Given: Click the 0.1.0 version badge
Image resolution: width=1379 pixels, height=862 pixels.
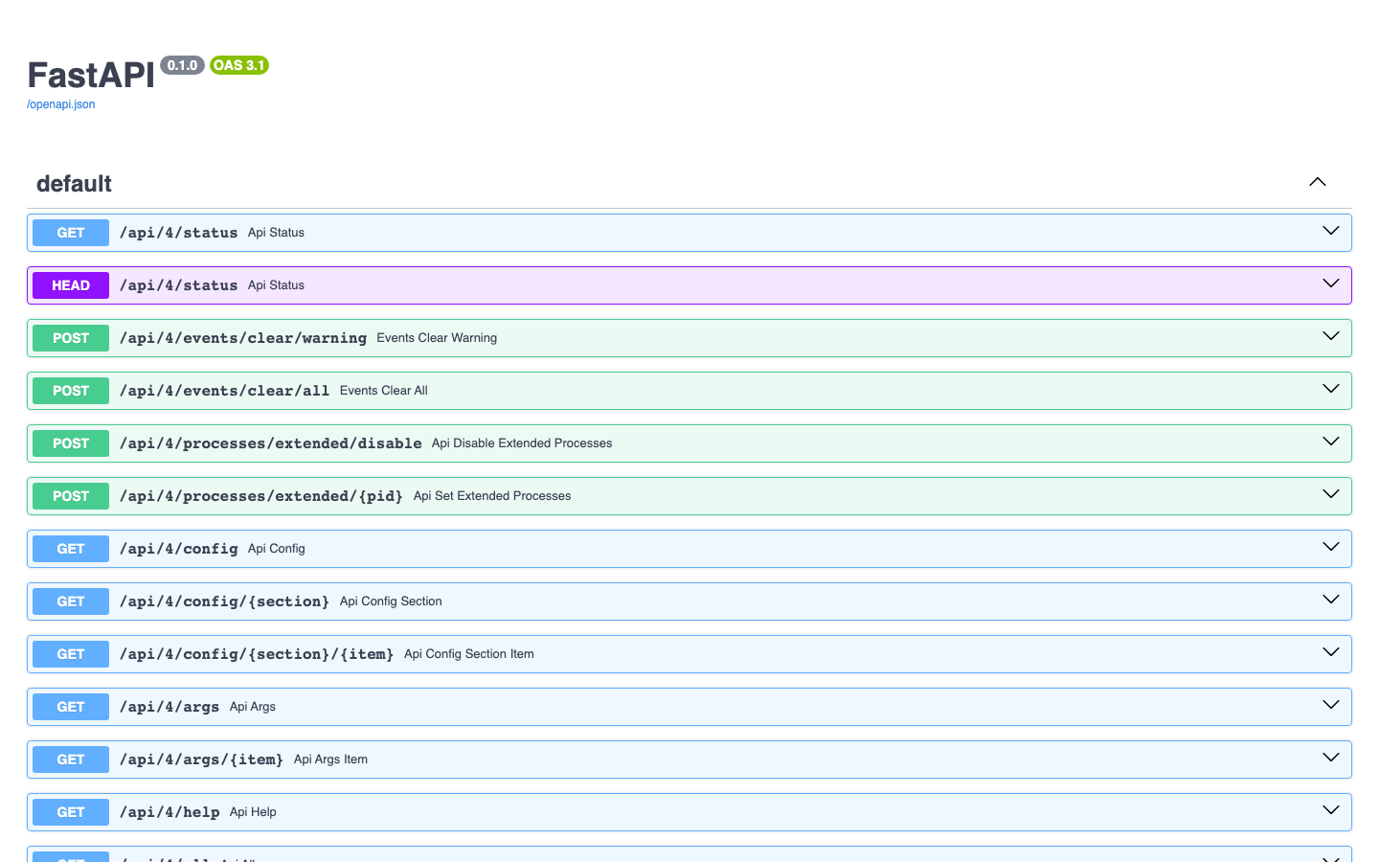Looking at the screenshot, I should coord(182,65).
